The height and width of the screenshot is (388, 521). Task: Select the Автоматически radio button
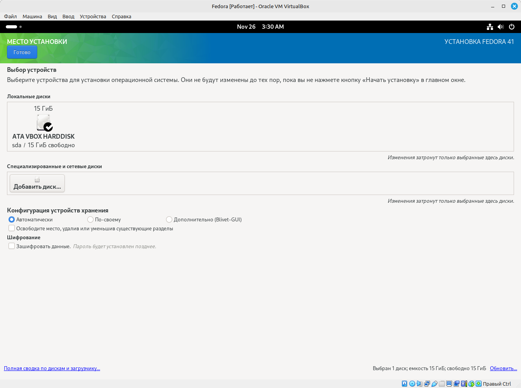(x=12, y=219)
